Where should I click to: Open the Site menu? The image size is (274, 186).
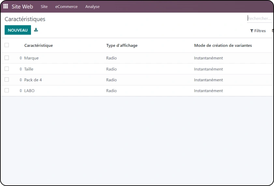44,7
